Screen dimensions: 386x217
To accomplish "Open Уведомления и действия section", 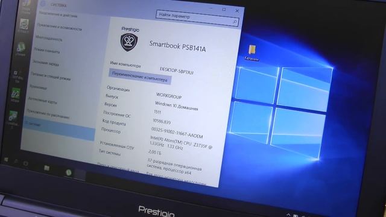I will [59, 14].
